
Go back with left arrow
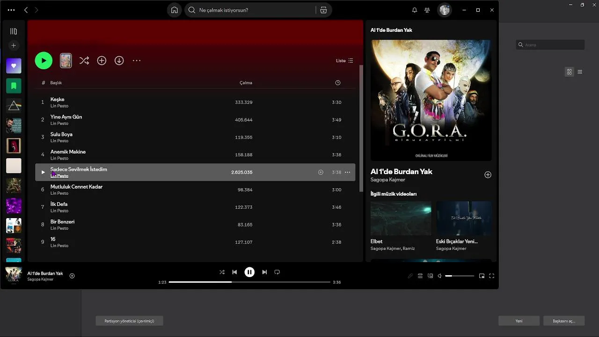point(26,10)
